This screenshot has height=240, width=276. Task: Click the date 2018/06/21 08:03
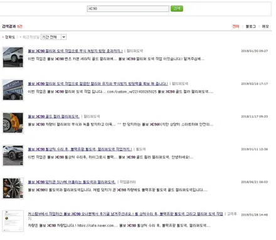pos(255,182)
